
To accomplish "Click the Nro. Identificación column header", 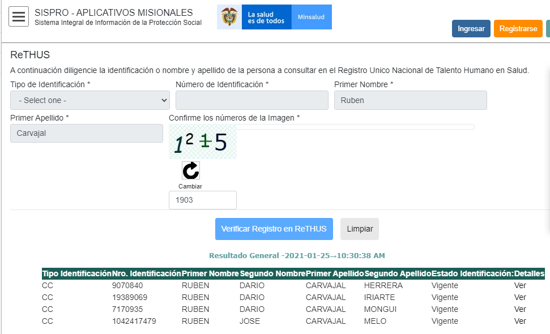I will coord(147,274).
